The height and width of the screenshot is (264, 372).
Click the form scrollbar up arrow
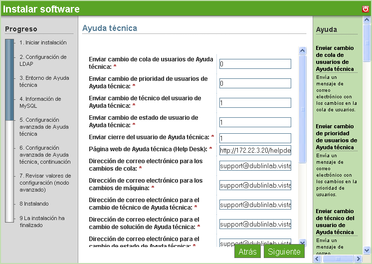pos(302,50)
